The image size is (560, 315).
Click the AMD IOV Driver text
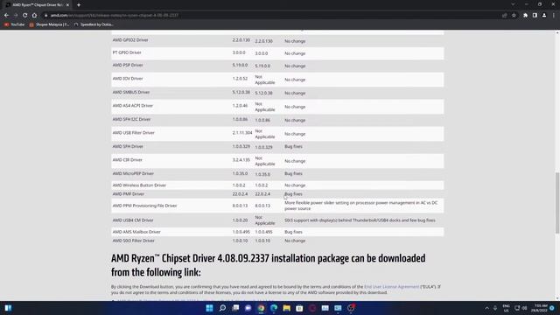coord(128,79)
